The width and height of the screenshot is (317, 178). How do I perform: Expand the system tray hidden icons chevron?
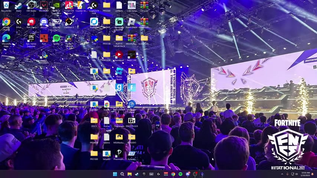pyautogui.click(x=282, y=174)
